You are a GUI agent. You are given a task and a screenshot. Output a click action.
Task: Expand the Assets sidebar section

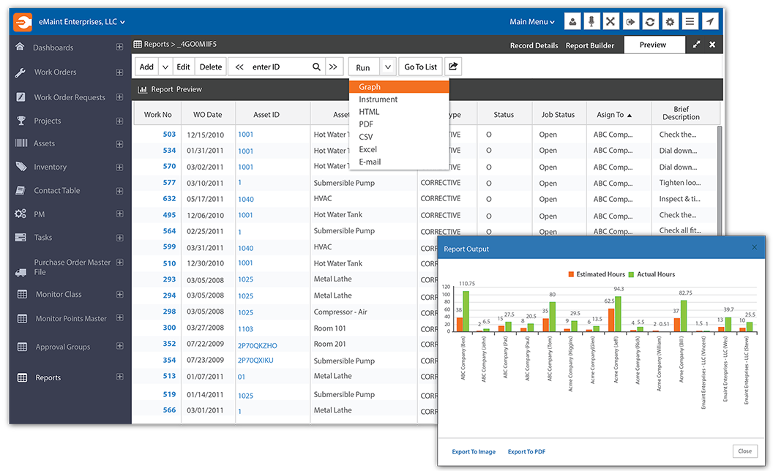119,143
